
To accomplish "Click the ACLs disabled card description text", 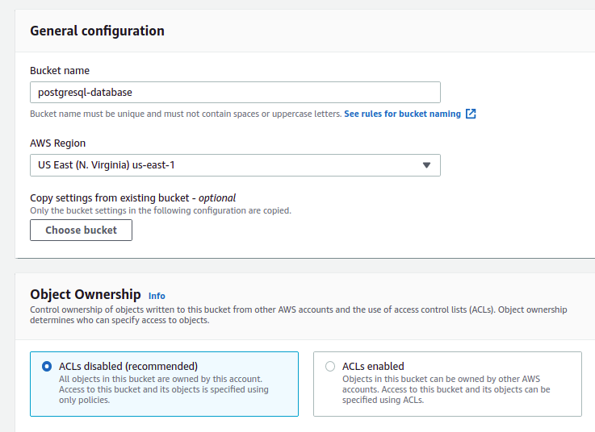I will coord(163,389).
